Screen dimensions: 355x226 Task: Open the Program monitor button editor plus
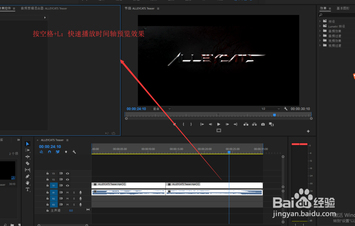point(308,131)
